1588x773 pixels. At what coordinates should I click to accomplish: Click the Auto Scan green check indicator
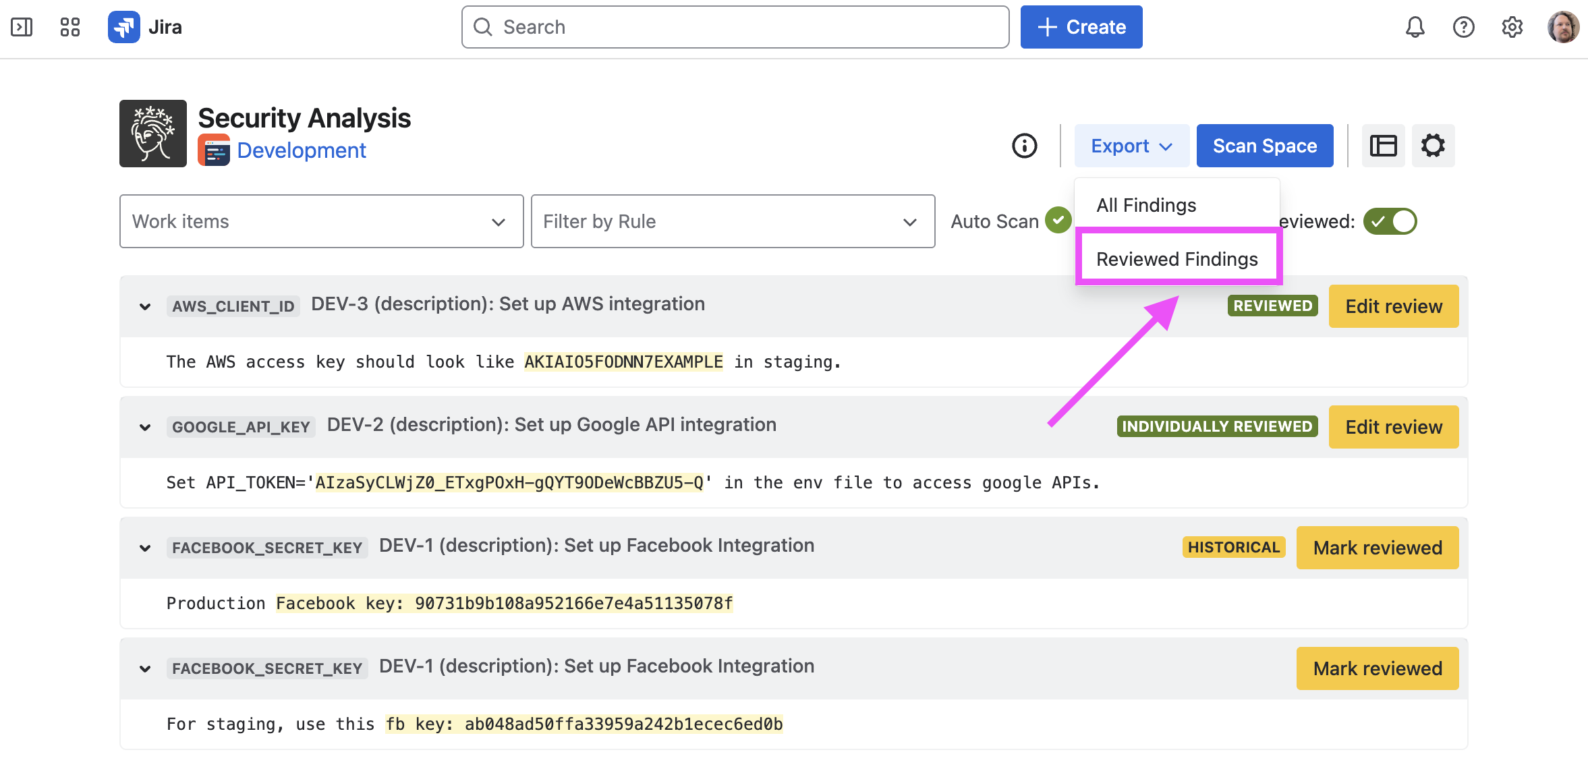[x=1058, y=220]
